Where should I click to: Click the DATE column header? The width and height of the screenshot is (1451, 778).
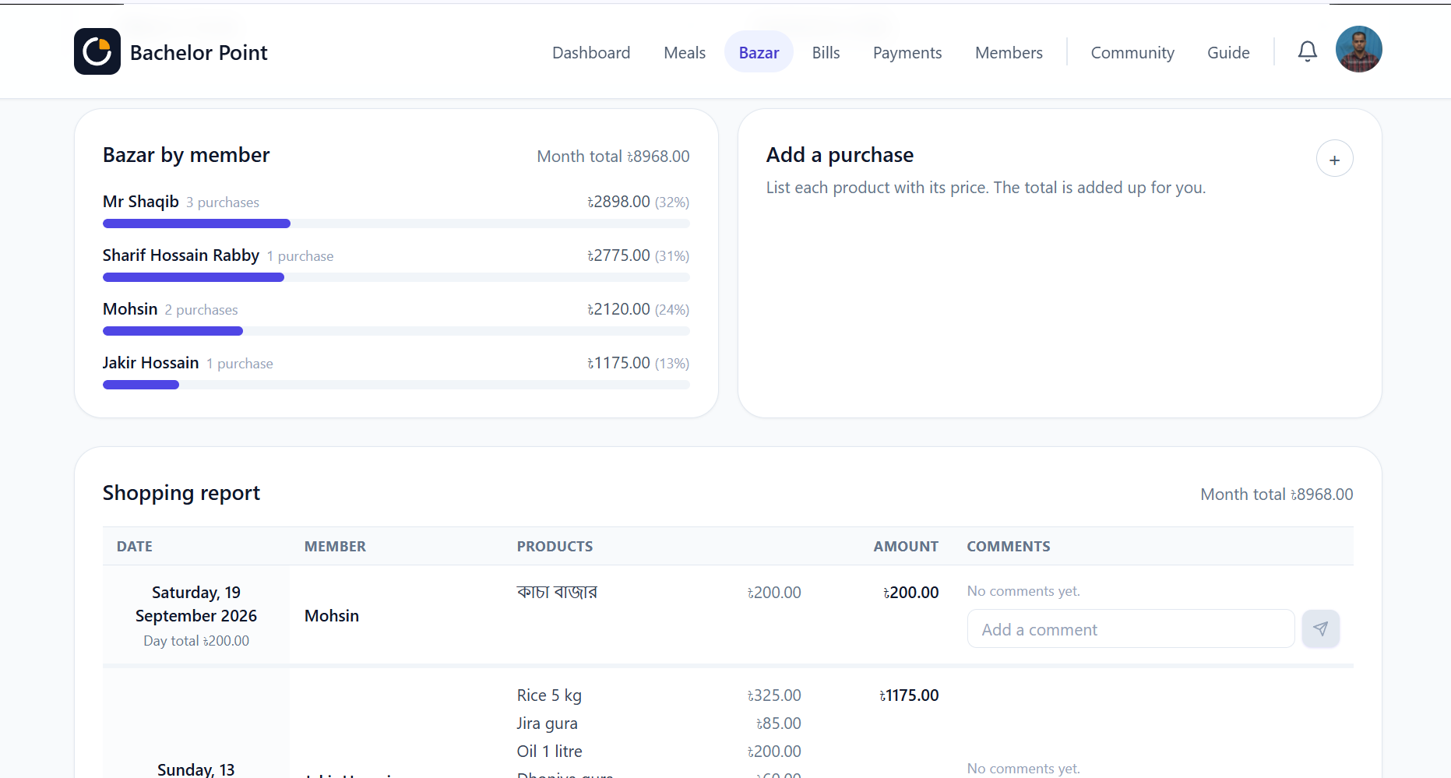pos(135,546)
